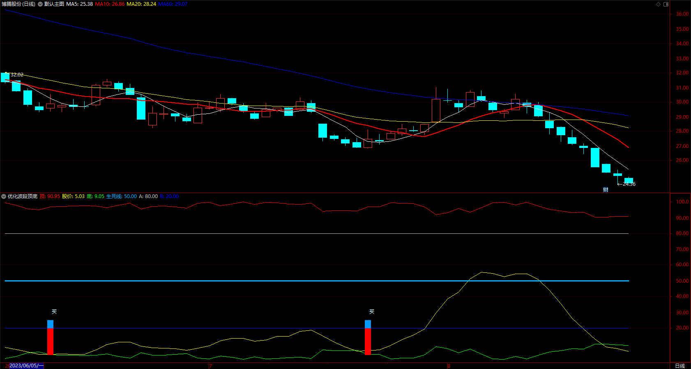Click the 股价: 5.03 value

tap(73, 196)
